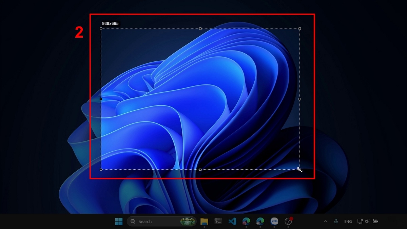This screenshot has width=407, height=229.
Task: Click the microphone icon in the system tray
Action: pos(336,222)
